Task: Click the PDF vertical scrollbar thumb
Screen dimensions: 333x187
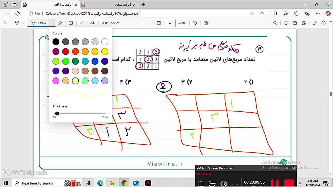Action: (x=331, y=94)
